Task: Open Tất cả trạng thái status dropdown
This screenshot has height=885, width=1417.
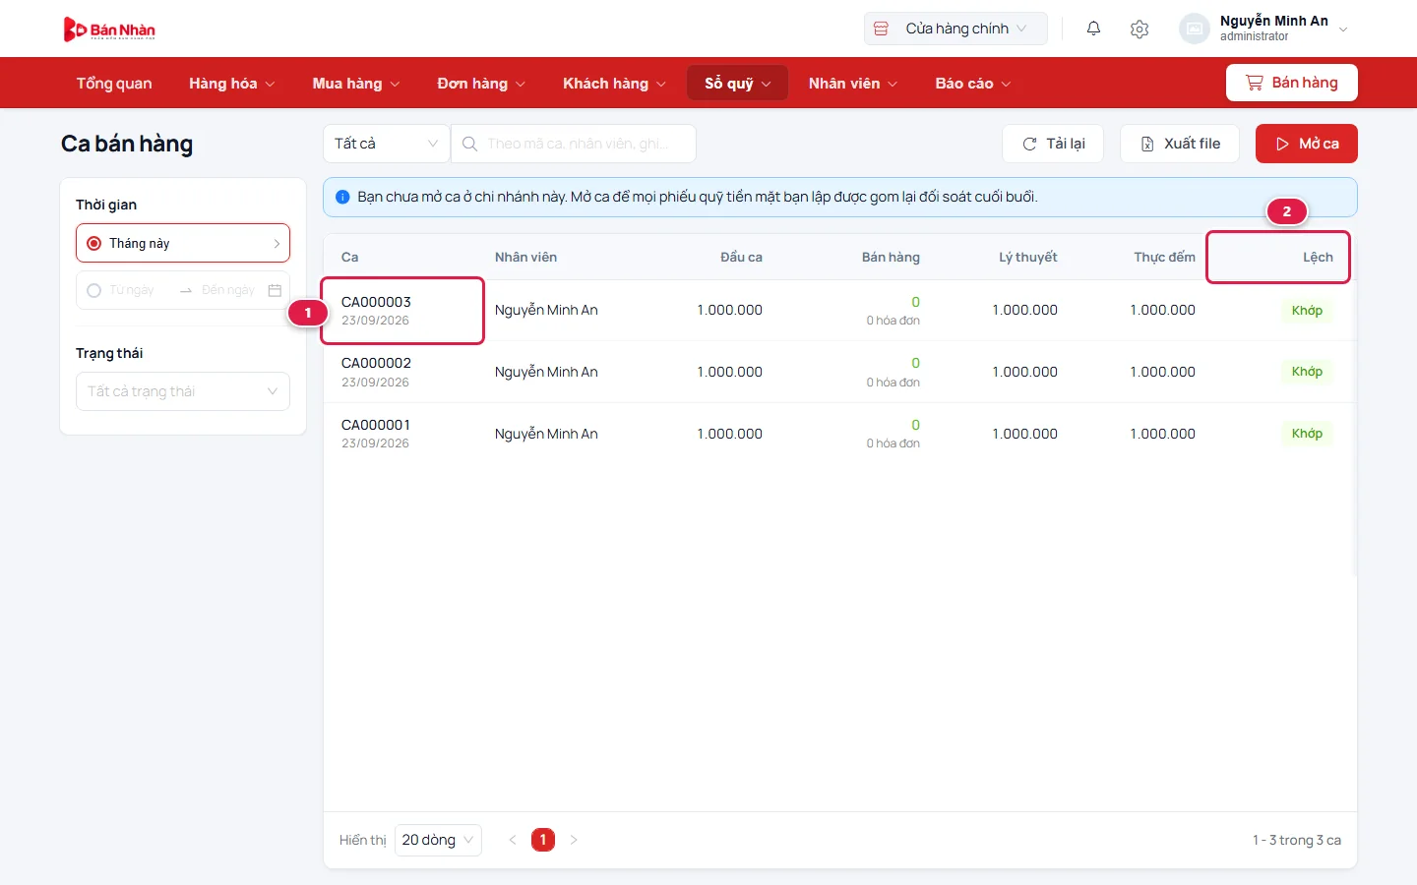Action: click(183, 391)
